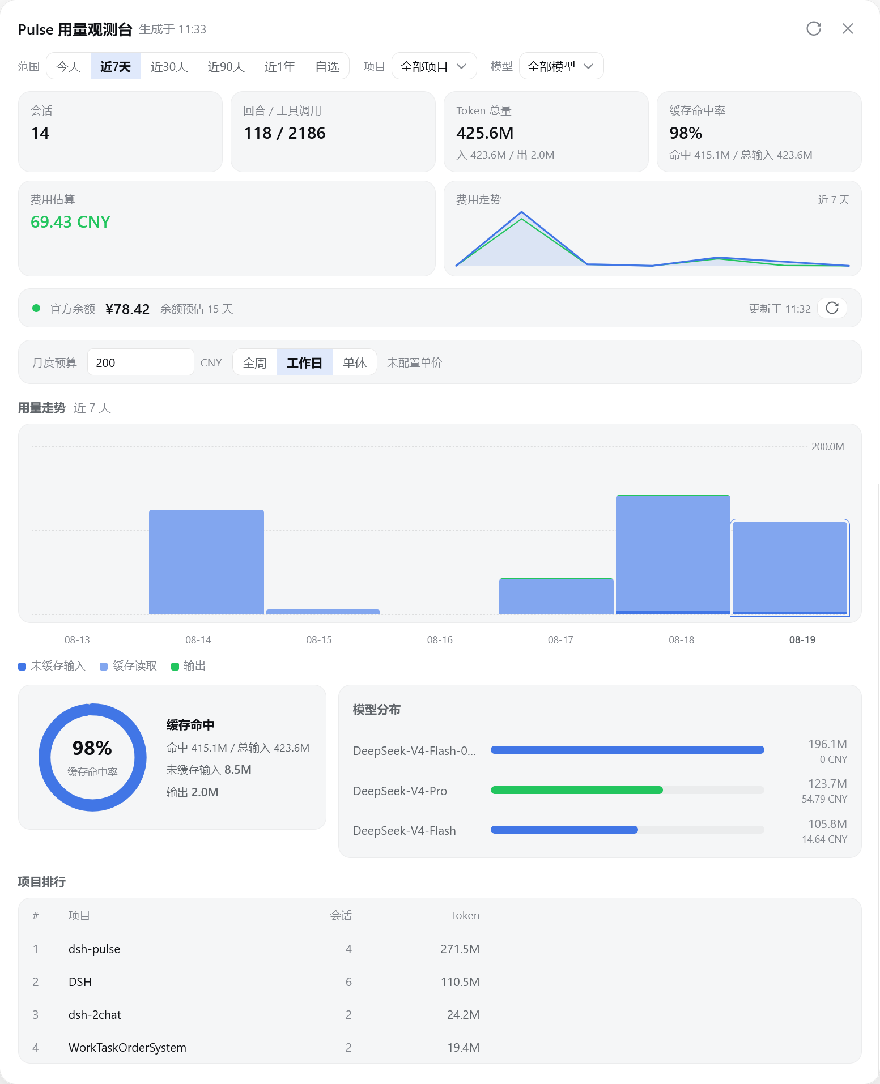The height and width of the screenshot is (1084, 880).
Task: Click the 08-16 axis date label
Action: [x=440, y=640]
